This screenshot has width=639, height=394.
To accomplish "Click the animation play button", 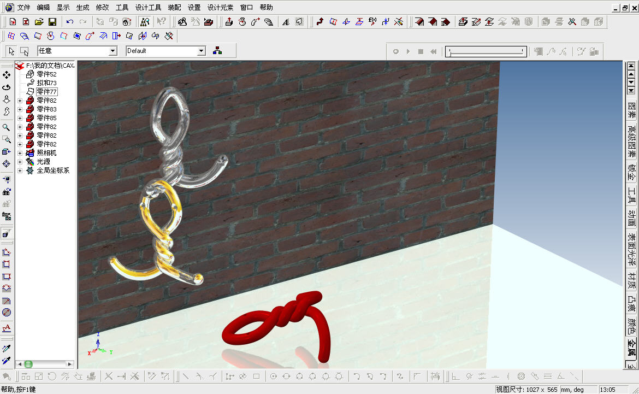I will tap(408, 51).
